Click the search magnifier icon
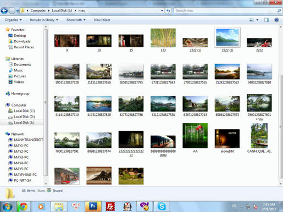Viewport: 283px width, 212px height. [x=279, y=10]
